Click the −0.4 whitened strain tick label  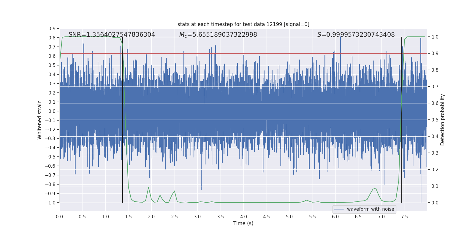[x=50, y=148]
